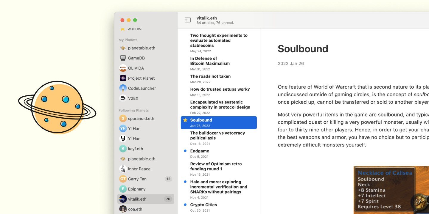Select the OLIVIDA planet avatar
Image resolution: width=429 pixels, height=214 pixels.
123,68
